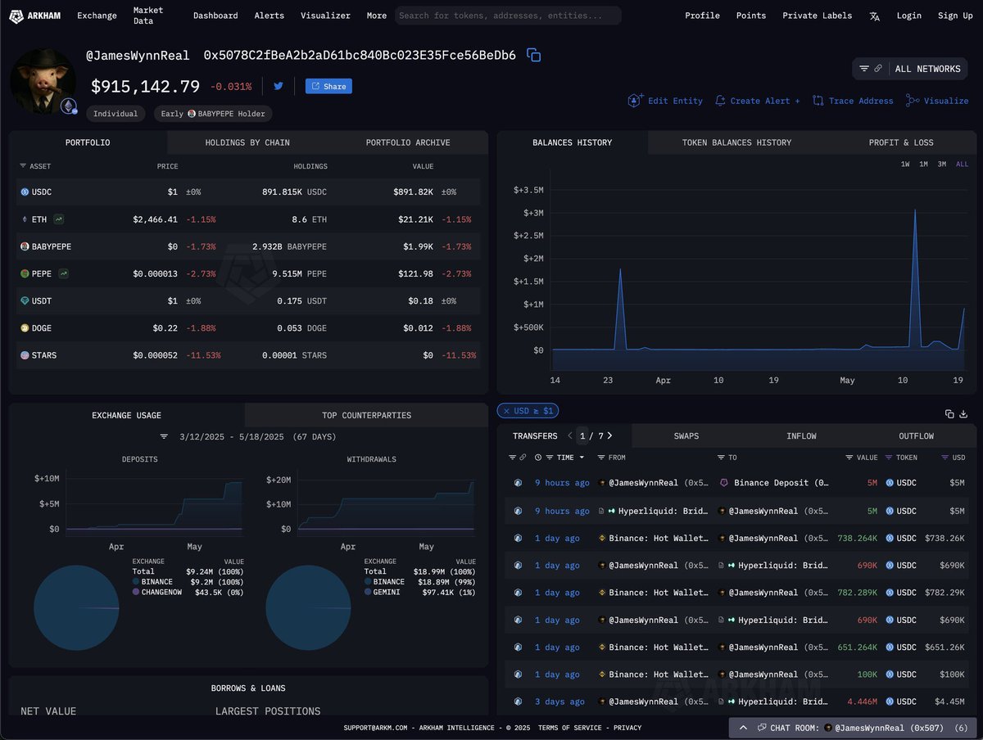Click the ASSET column sort icon
Viewport: 983px width, 740px height.
[23, 166]
